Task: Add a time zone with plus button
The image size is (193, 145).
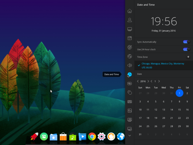Action: (188, 57)
